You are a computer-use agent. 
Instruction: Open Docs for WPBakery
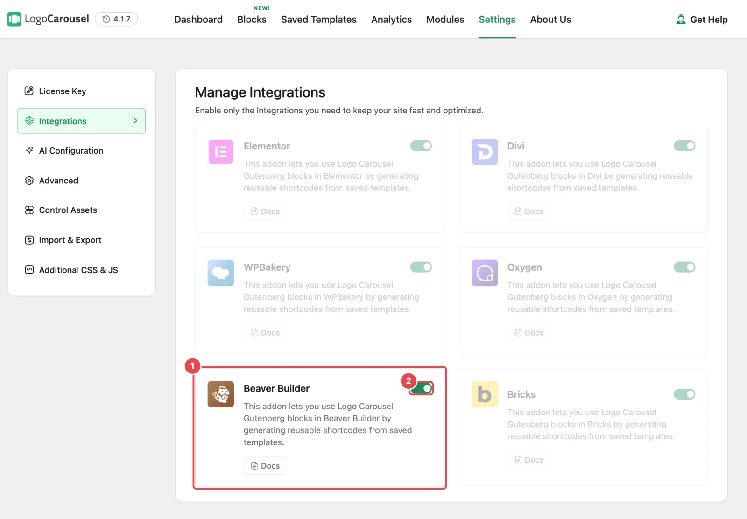(265, 333)
